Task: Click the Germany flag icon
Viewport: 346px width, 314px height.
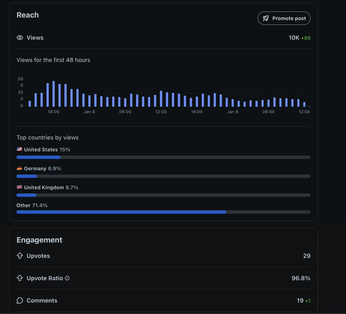Action: [19, 168]
